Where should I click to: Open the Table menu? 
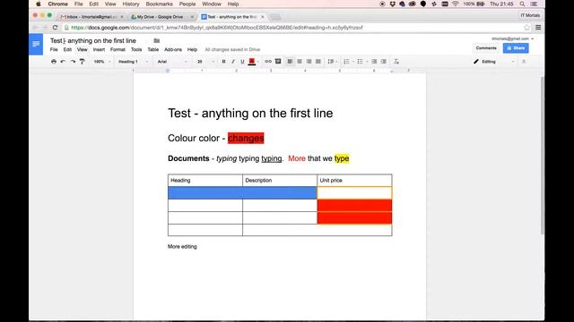pos(153,49)
